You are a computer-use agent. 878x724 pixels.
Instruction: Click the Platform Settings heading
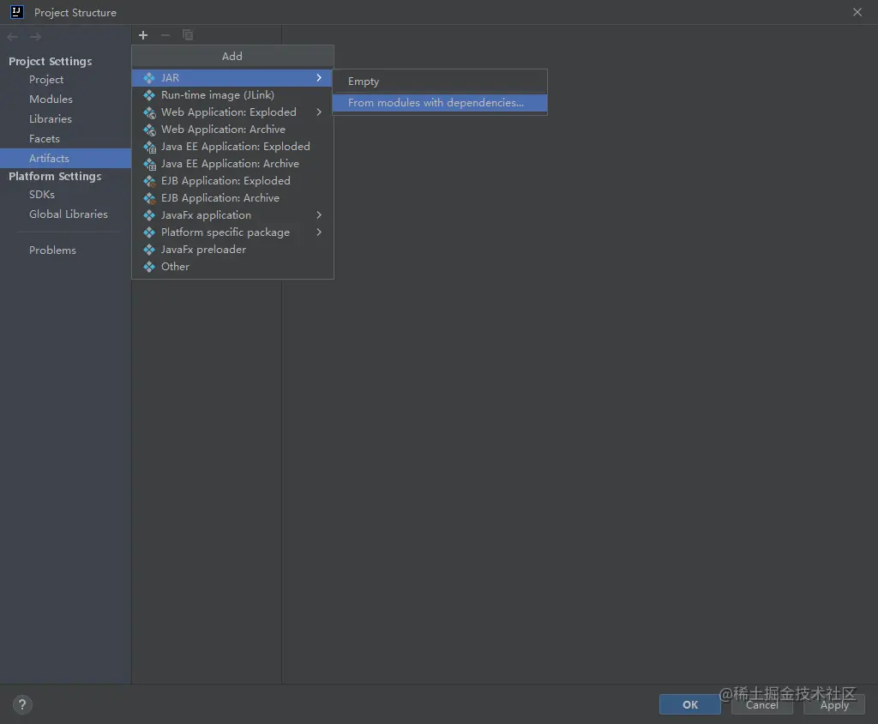(55, 176)
